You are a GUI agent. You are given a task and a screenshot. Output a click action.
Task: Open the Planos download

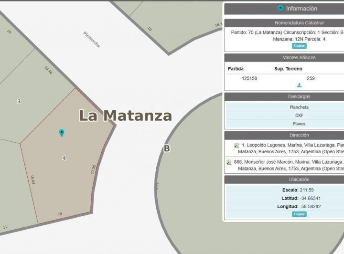299,124
